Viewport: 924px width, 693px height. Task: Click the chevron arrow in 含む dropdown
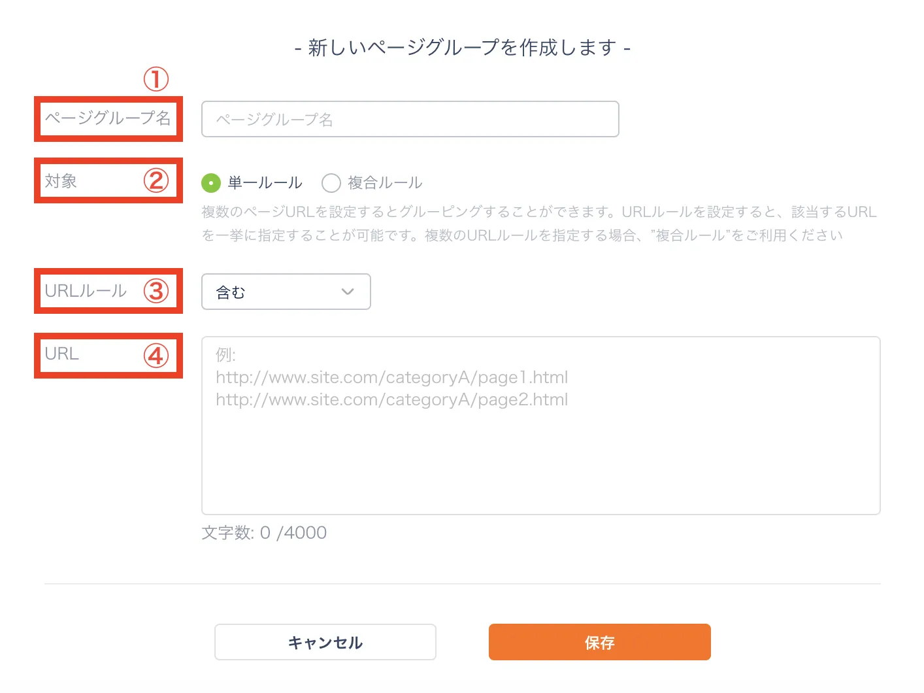coord(348,292)
